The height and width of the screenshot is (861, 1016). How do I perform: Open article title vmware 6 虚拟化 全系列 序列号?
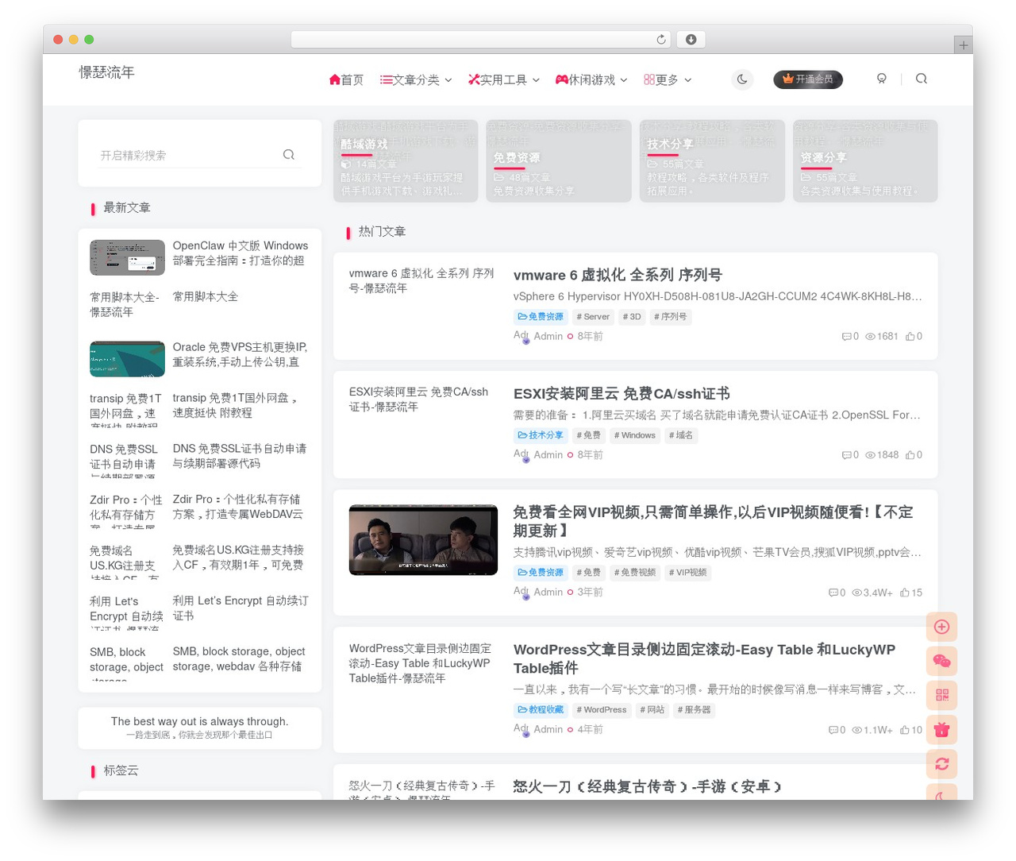(618, 275)
